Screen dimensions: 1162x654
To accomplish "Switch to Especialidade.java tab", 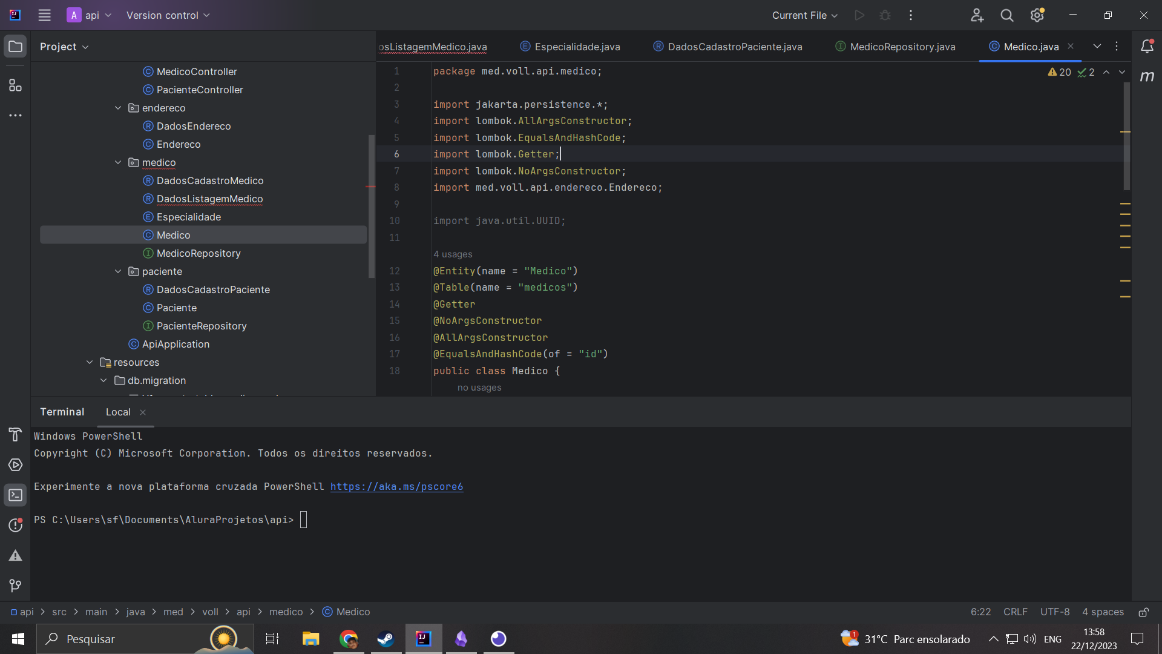I will [x=570, y=47].
